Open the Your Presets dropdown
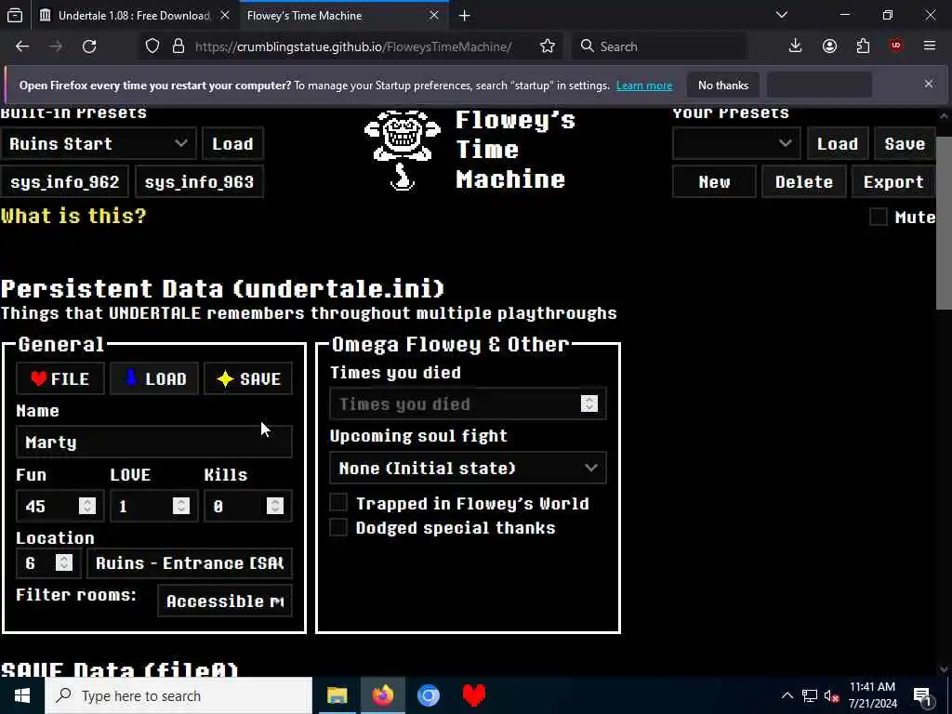 [x=736, y=144]
